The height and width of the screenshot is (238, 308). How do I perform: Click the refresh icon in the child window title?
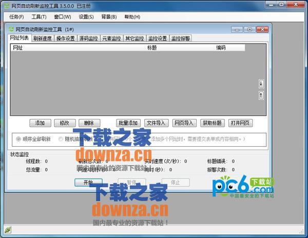11,29
